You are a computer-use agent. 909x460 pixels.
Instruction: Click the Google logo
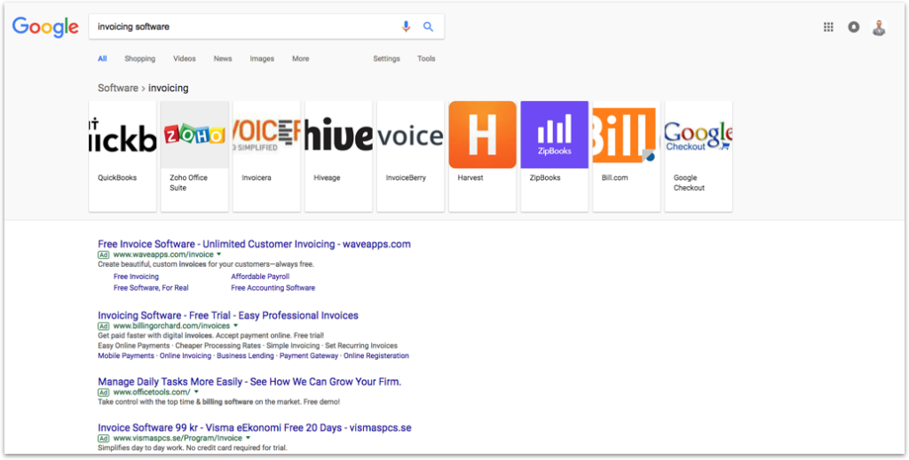tap(45, 27)
